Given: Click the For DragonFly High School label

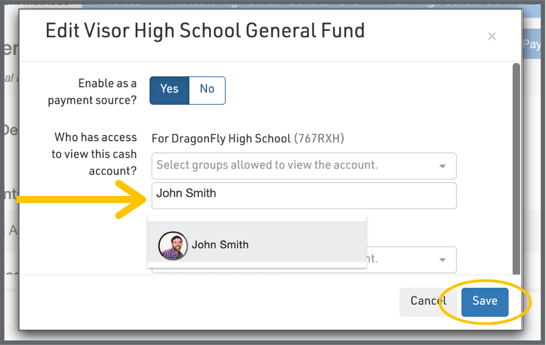Looking at the screenshot, I should (222, 139).
